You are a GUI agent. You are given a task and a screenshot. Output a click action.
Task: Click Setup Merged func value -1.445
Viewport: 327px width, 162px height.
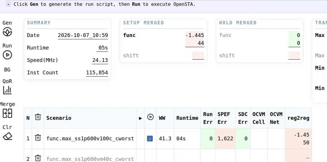point(194,35)
